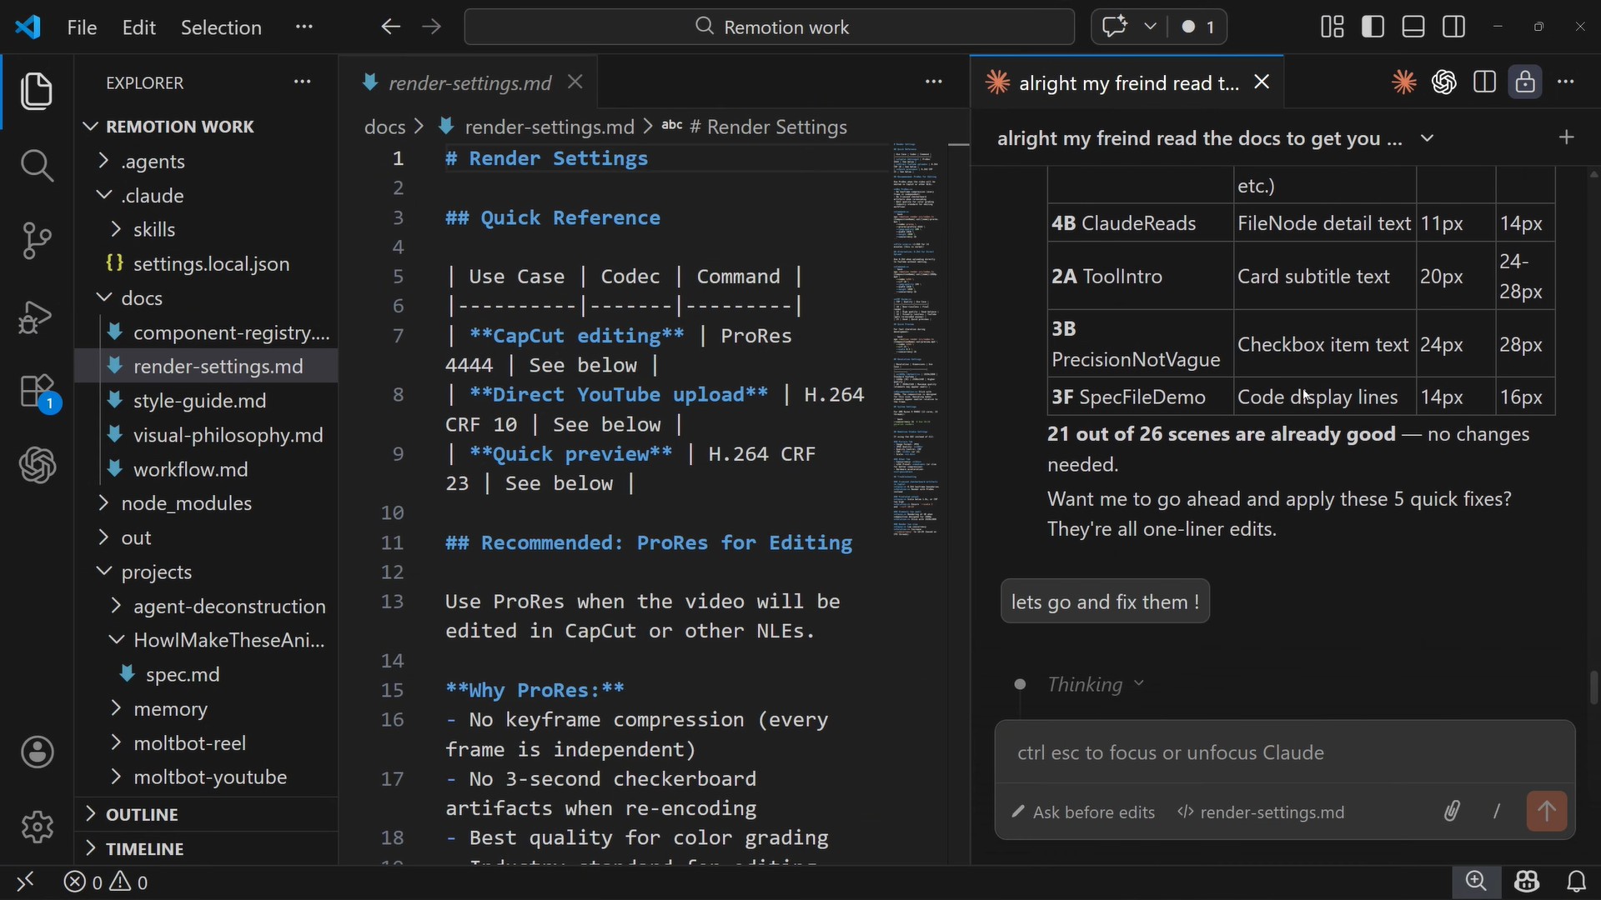Select the render-settings.md editor tab
This screenshot has width=1601, height=900.
[x=469, y=82]
